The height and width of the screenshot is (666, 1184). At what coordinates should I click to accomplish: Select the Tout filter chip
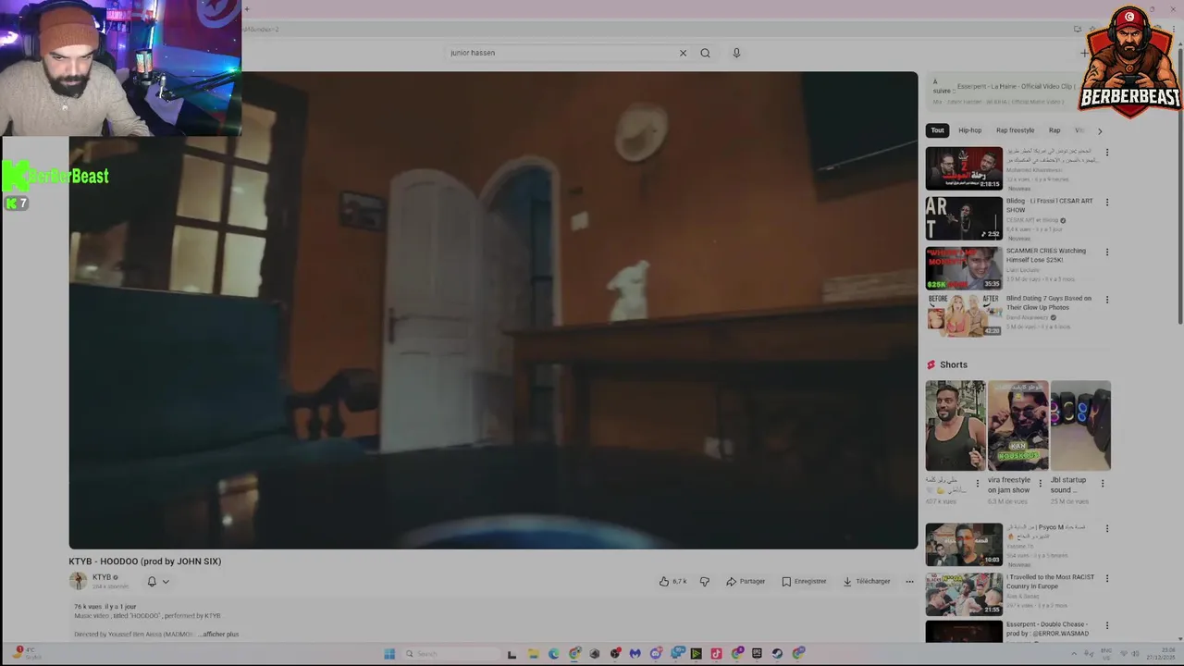coord(937,130)
